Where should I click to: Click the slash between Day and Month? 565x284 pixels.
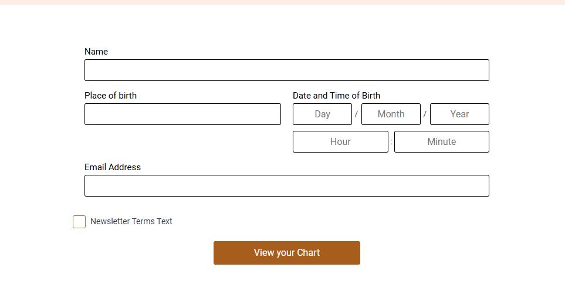[x=356, y=114]
